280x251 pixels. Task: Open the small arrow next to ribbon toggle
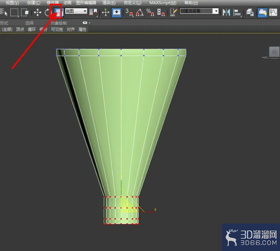point(90,23)
